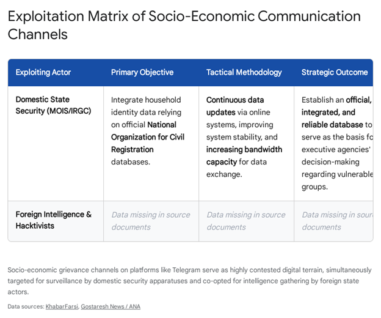Click the Data sources label
This screenshot has width=381, height=318.
[26, 306]
